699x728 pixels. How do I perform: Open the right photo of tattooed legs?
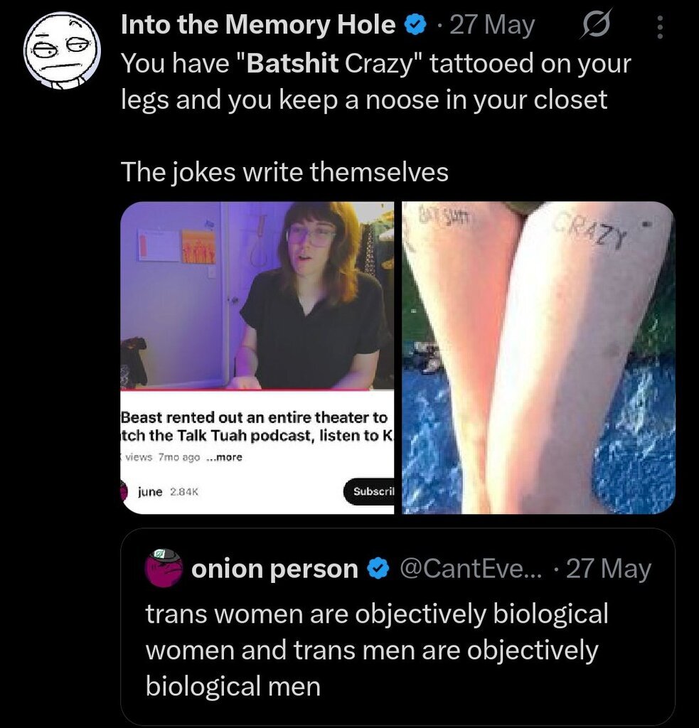point(538,357)
